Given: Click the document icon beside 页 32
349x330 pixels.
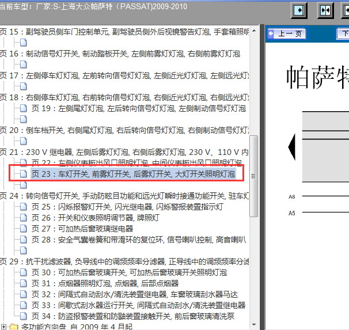Looking at the screenshot, I should pyautogui.click(x=23, y=294).
